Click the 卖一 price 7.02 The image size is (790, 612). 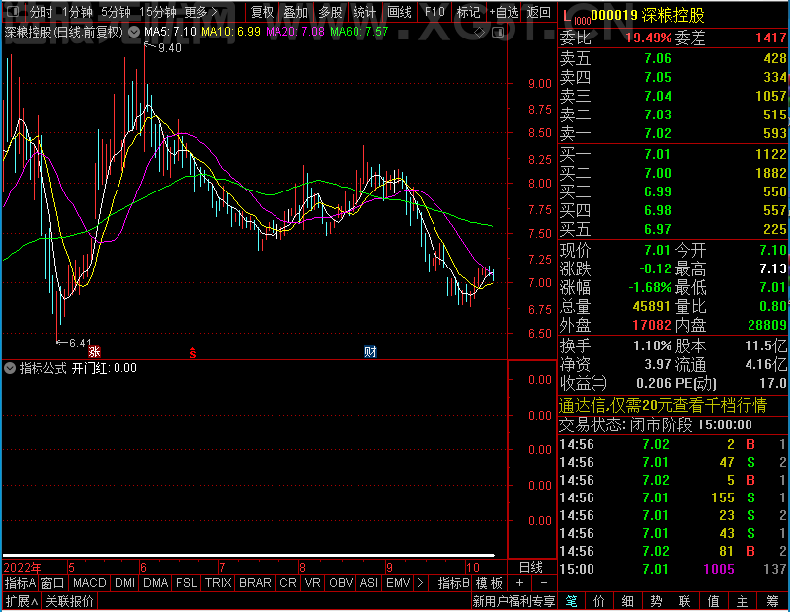click(658, 133)
